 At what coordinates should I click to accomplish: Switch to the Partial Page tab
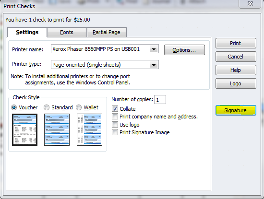tap(107, 32)
